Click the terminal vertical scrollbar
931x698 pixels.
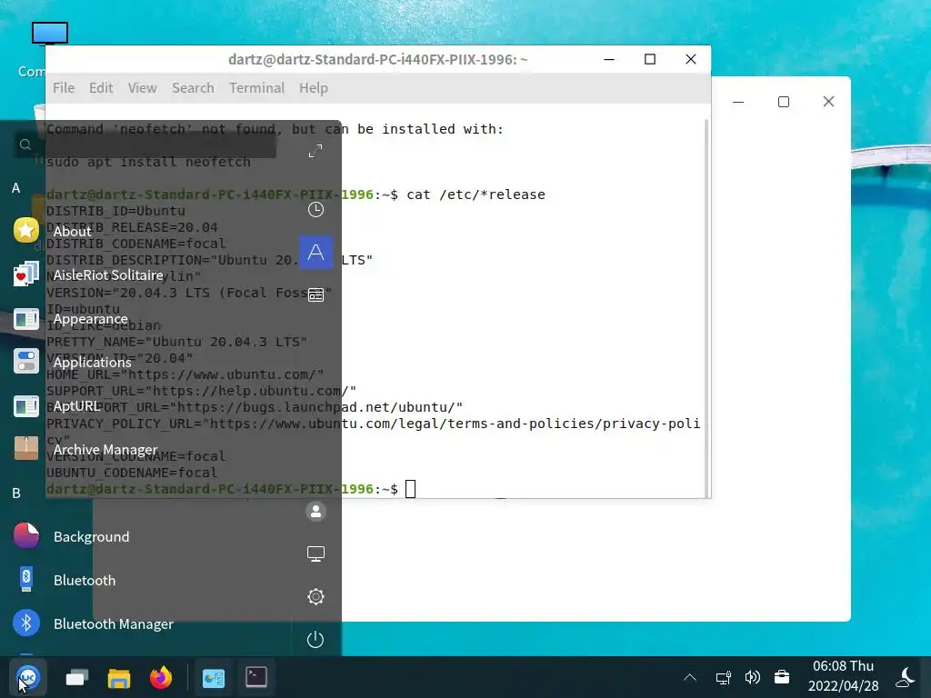tap(706, 309)
